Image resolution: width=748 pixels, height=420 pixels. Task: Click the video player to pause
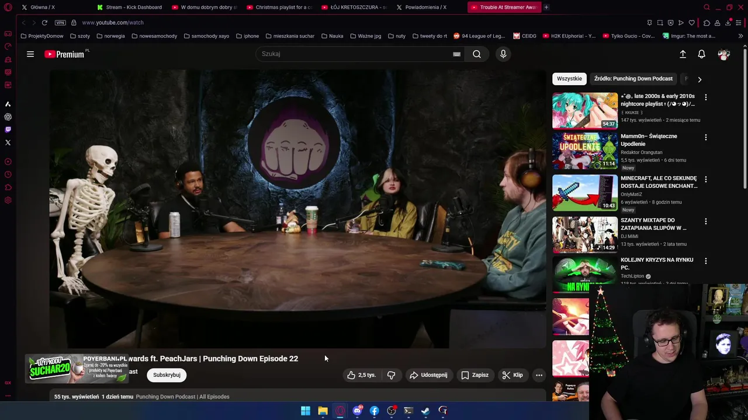(x=297, y=209)
